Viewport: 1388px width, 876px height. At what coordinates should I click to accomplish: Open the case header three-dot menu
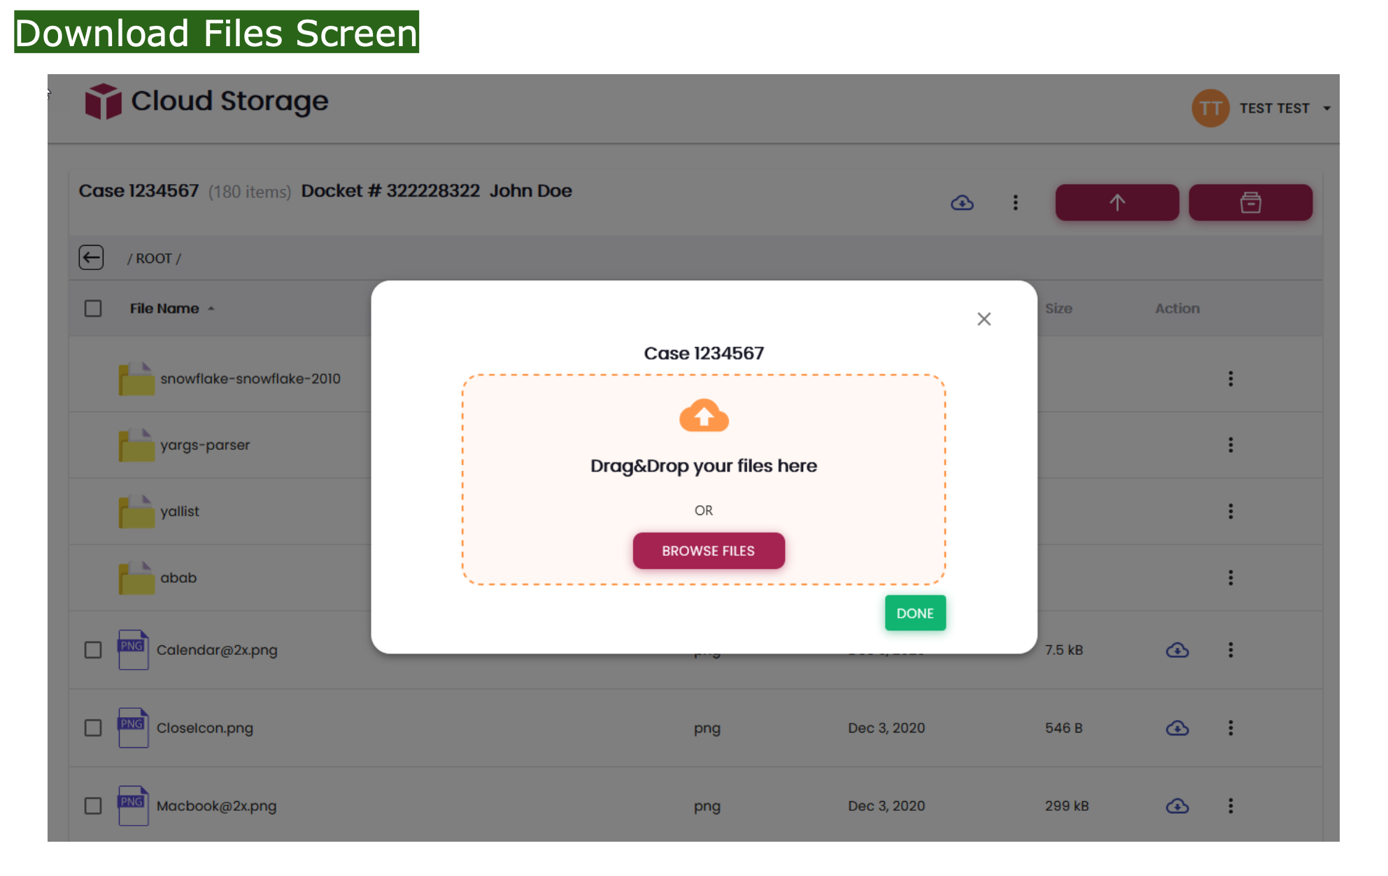tap(1015, 203)
